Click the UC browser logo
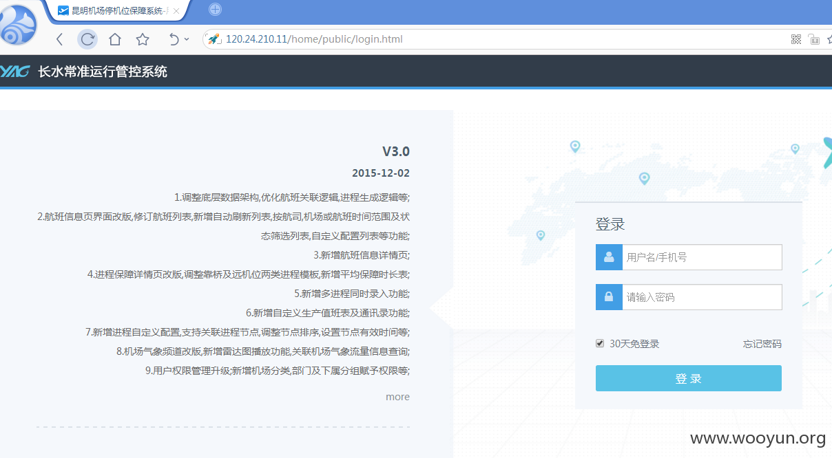The height and width of the screenshot is (458, 832). tap(19, 25)
